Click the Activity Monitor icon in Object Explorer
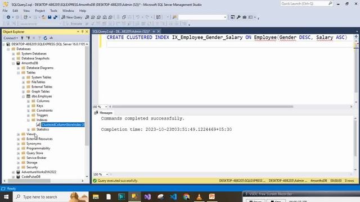The height and width of the screenshot is (202, 360). coord(51,38)
